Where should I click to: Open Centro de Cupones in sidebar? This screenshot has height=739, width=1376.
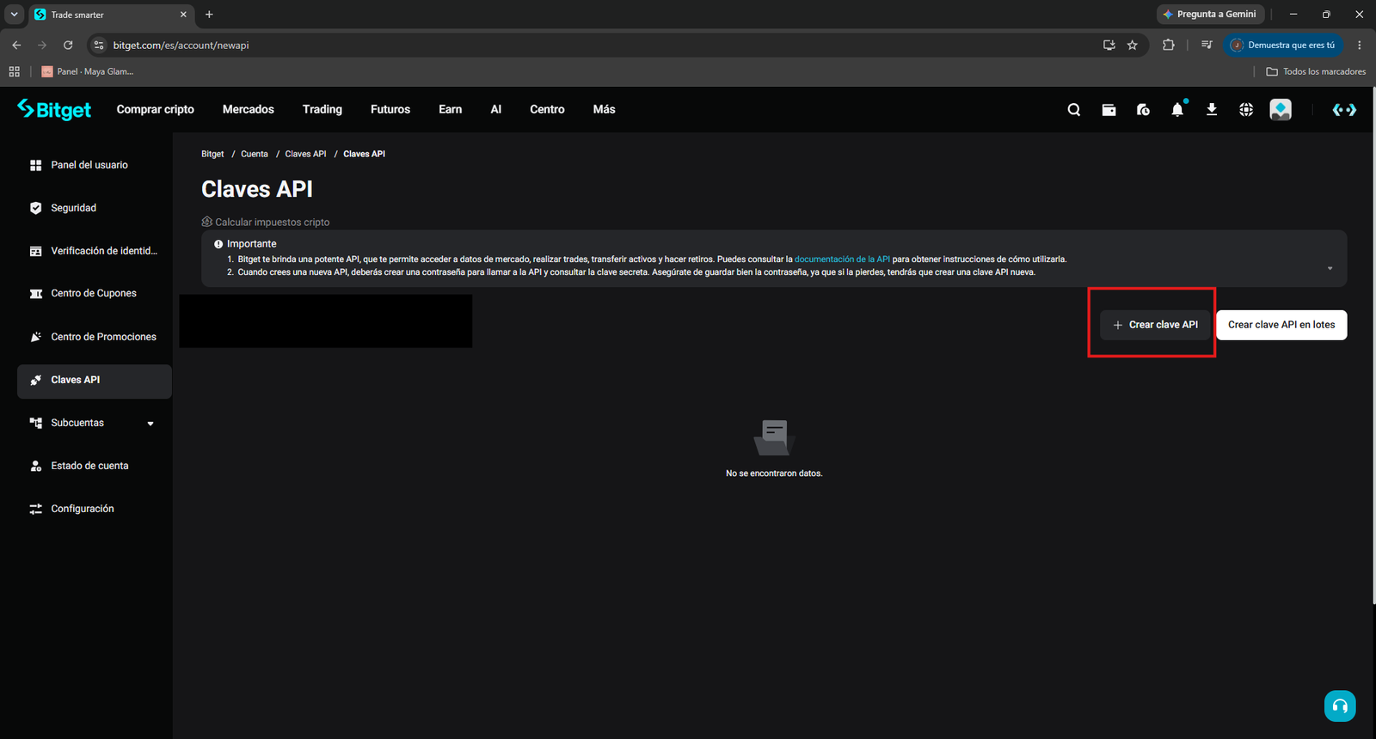[x=95, y=294]
